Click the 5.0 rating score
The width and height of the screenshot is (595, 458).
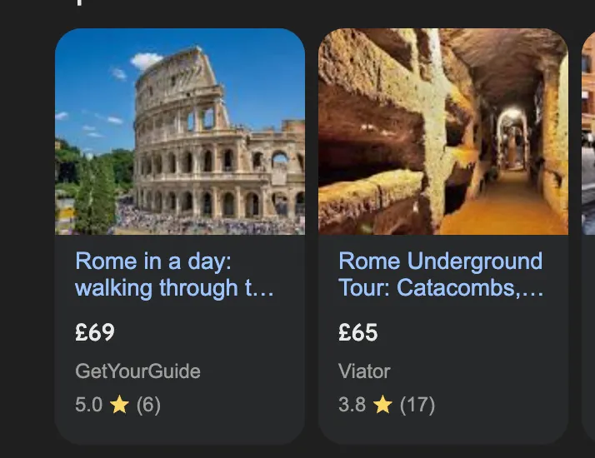(88, 406)
